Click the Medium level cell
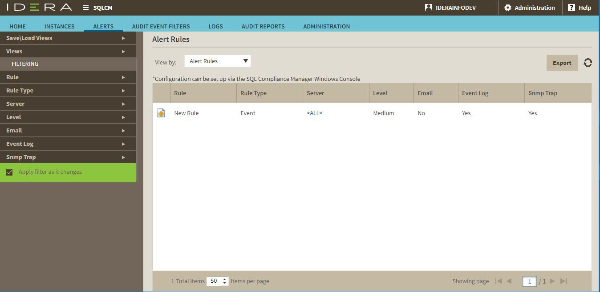The height and width of the screenshot is (292, 600). click(384, 113)
